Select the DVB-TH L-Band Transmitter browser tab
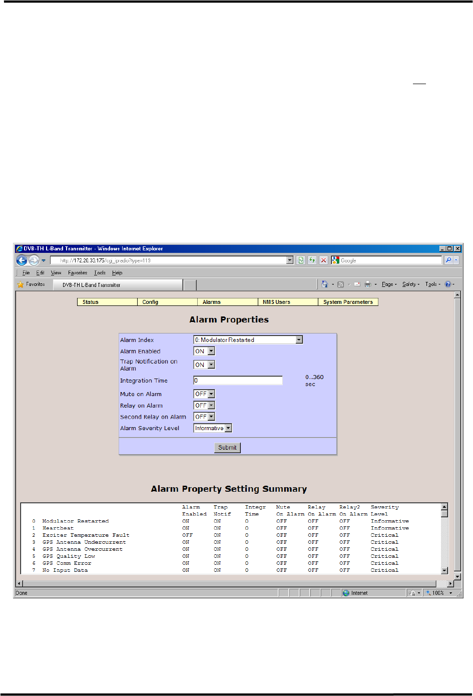Image resolution: width=473 pixels, height=696 pixels. pos(118,285)
